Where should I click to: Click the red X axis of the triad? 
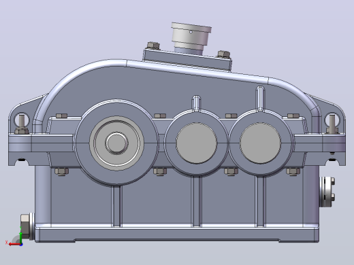pyautogui.click(x=14, y=244)
